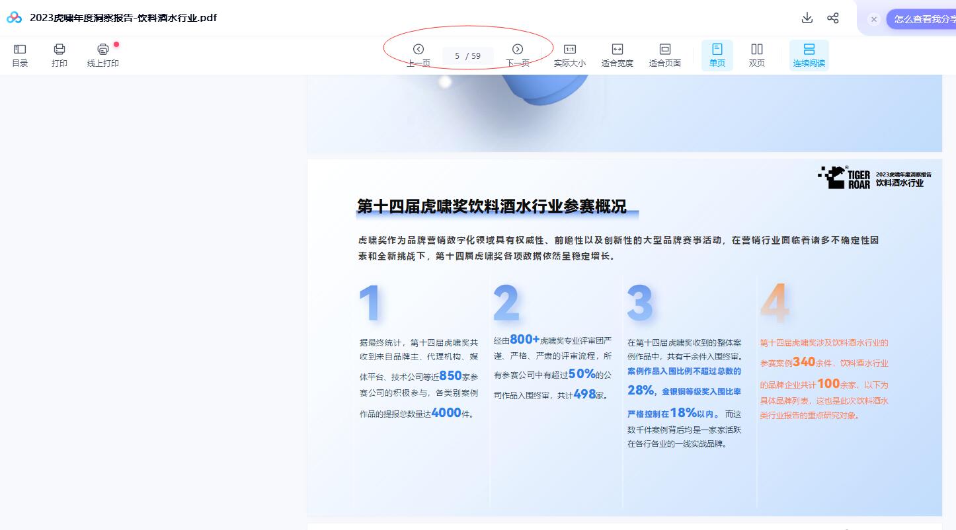The width and height of the screenshot is (956, 530).
Task: Dismiss the 怎么查看我分享 chat bubble
Action: point(875,18)
